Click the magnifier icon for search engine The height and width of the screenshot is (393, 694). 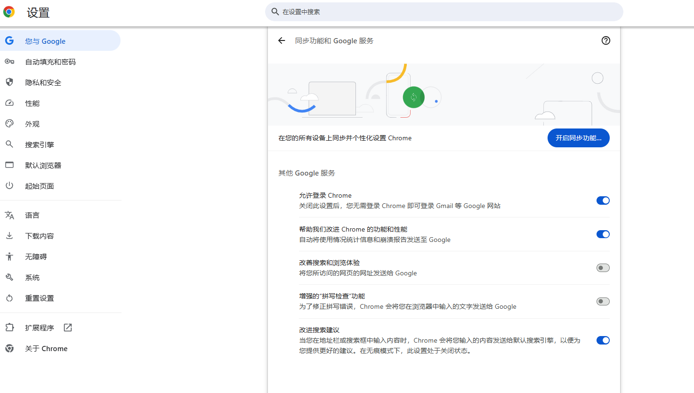[x=9, y=144]
